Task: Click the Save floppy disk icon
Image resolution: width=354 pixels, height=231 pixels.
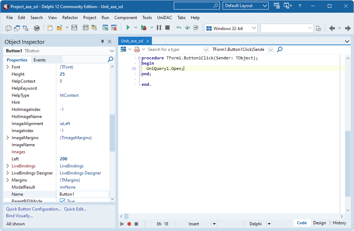Action: click(x=75, y=28)
